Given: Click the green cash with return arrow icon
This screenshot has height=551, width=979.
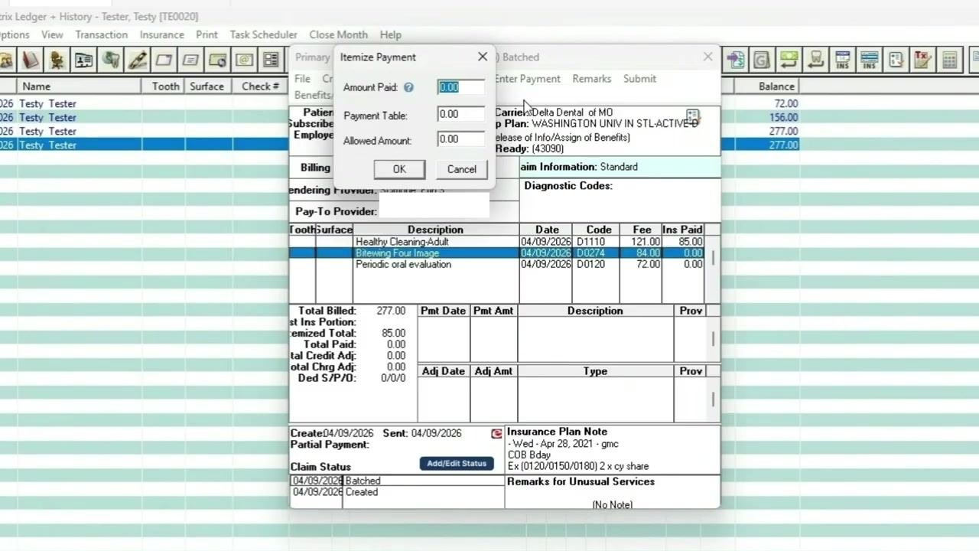Looking at the screenshot, I should (x=789, y=59).
